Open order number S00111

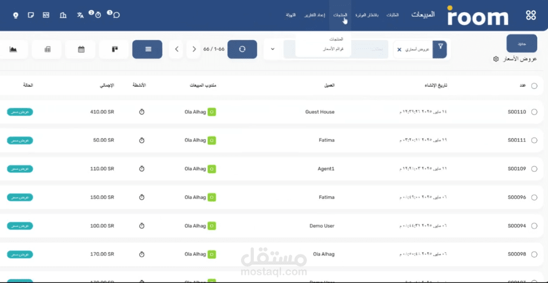[516, 140]
